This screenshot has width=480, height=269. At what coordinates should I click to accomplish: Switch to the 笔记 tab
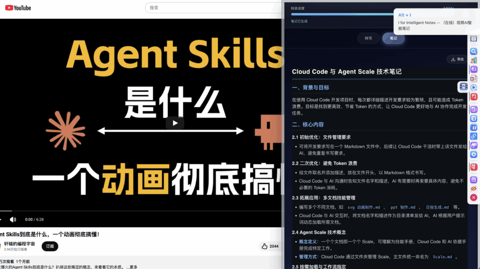click(x=393, y=38)
